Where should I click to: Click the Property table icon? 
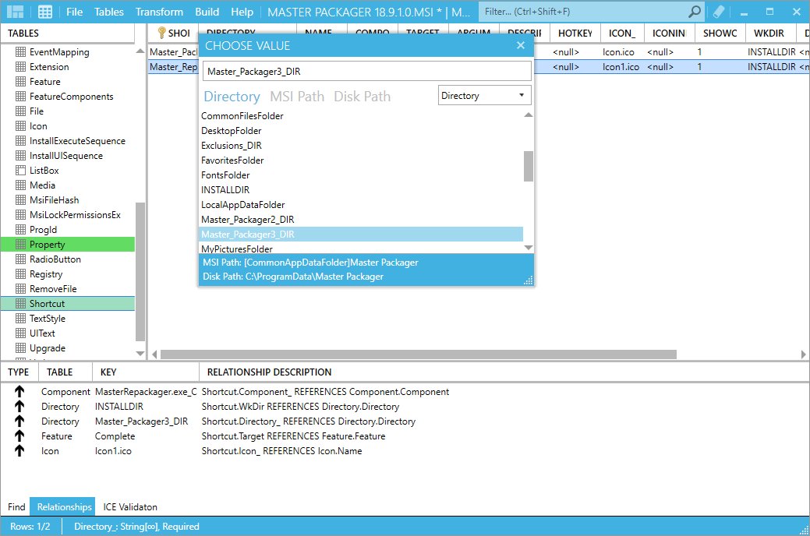click(x=21, y=245)
